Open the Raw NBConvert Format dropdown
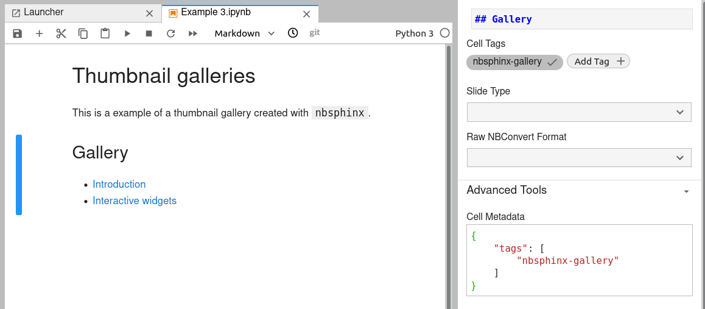The width and height of the screenshot is (705, 309). pos(578,158)
